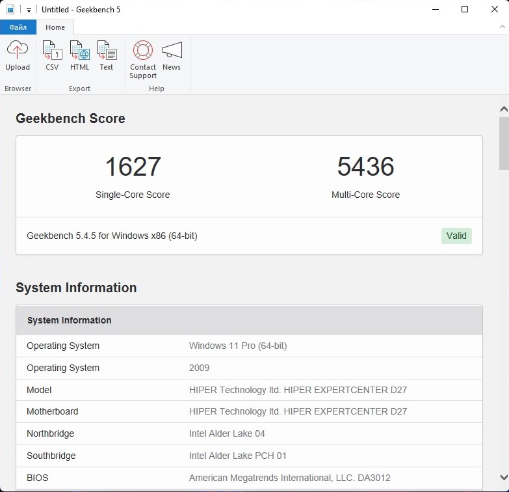Select the BIOS row in System Information
This screenshot has width=509, height=492.
point(249,478)
